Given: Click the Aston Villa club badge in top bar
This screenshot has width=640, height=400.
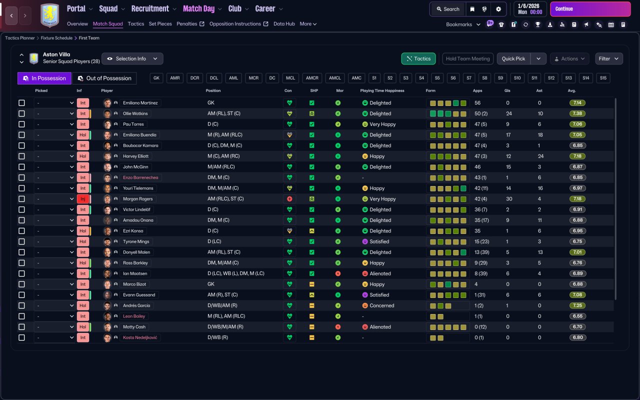Looking at the screenshot, I should 49,15.
